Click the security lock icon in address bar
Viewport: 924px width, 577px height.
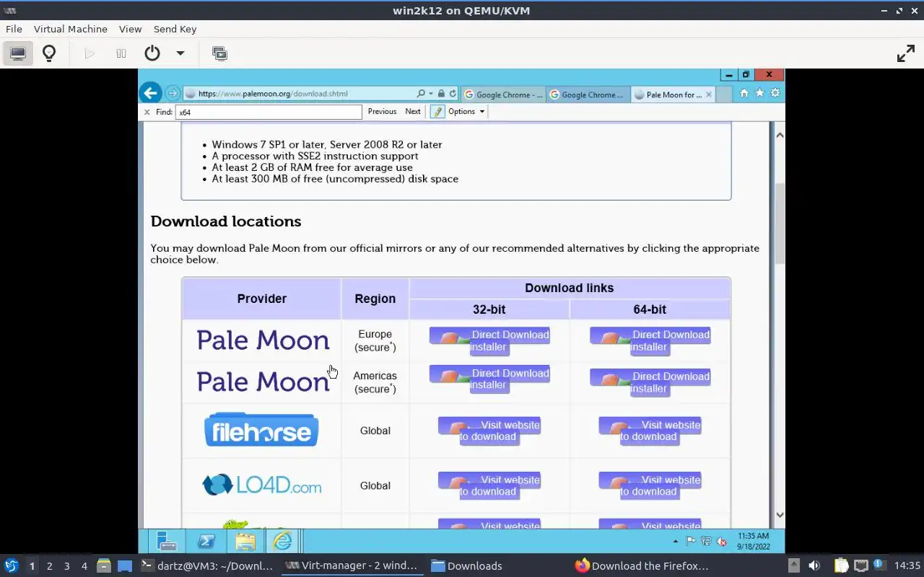(x=441, y=94)
